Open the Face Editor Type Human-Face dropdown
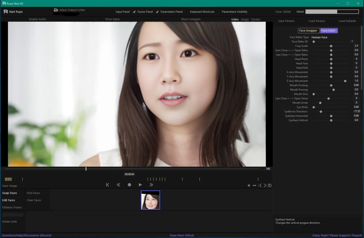Image resolution: width=364 pixels, height=238 pixels. (x=319, y=37)
